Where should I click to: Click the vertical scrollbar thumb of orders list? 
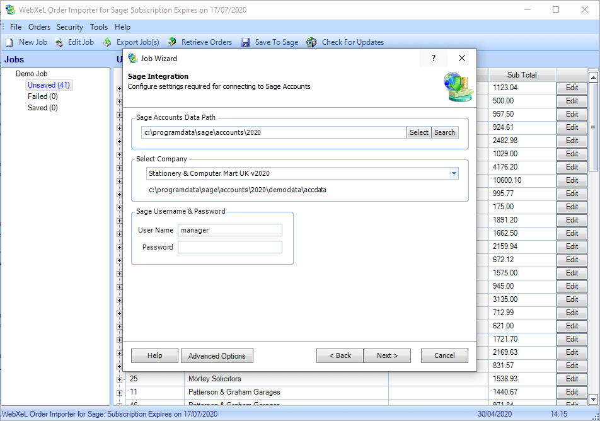pyautogui.click(x=593, y=127)
